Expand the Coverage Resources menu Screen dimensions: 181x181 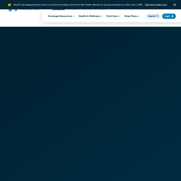(61, 16)
